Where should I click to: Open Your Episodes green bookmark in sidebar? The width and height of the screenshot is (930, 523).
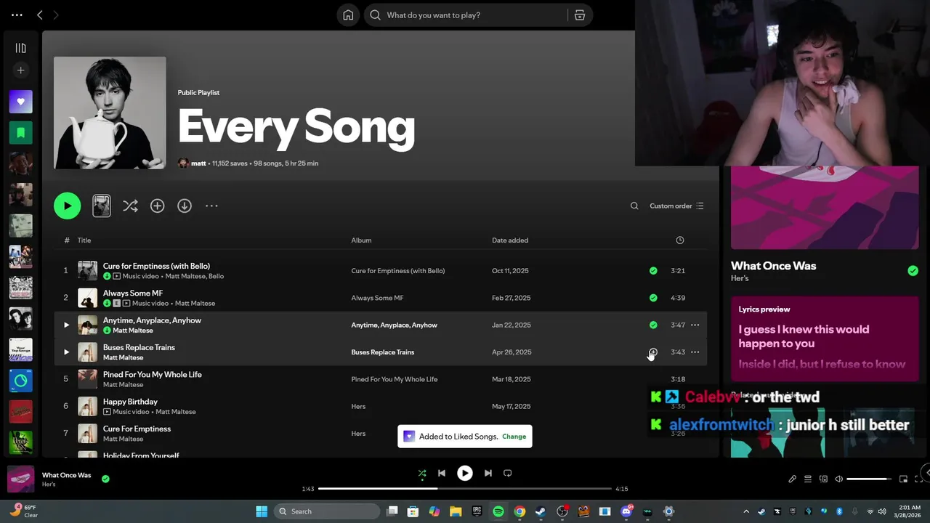20,133
